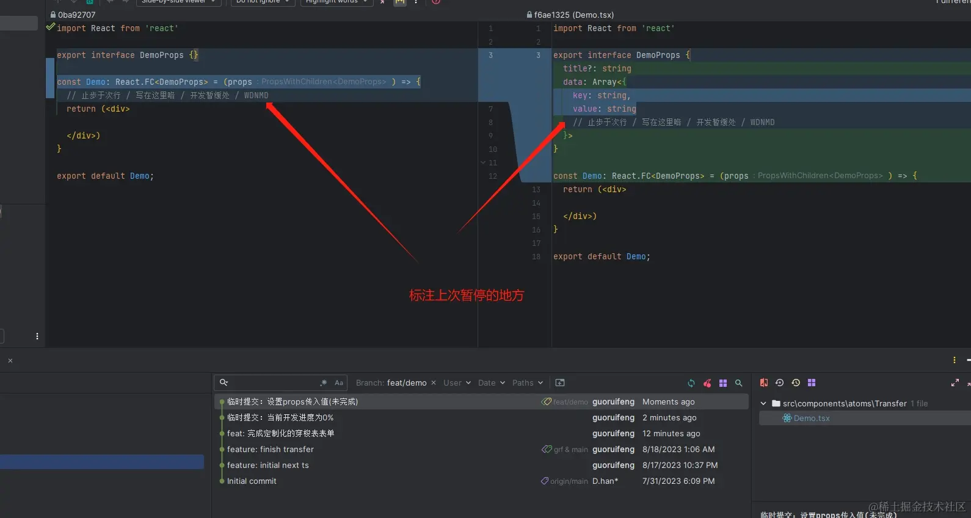971x518 pixels.
Task: Click 'title?: string' line in the right diff pane
Action: pyautogui.click(x=597, y=68)
